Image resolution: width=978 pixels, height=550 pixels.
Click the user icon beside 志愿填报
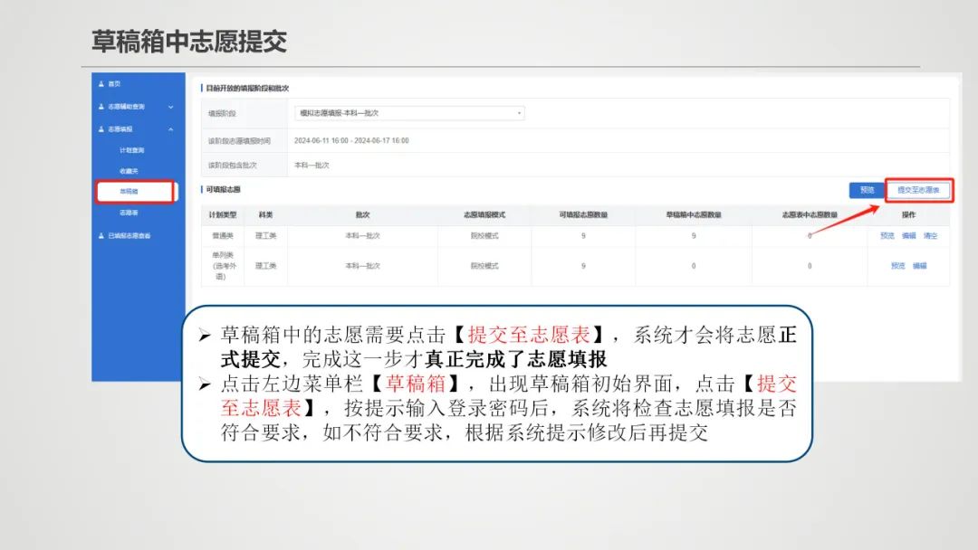click(100, 128)
